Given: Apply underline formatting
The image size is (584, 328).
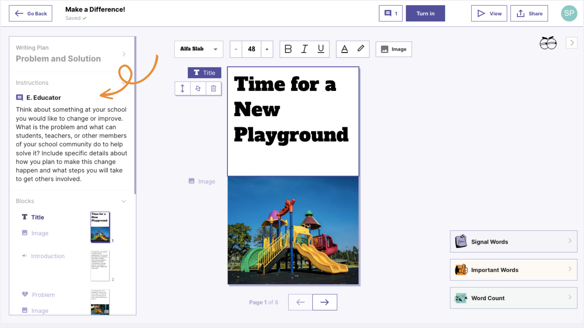Looking at the screenshot, I should point(321,49).
